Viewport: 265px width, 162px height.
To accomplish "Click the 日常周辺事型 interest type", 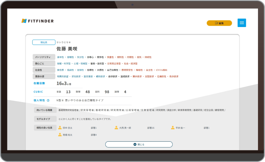I will 114,64.
